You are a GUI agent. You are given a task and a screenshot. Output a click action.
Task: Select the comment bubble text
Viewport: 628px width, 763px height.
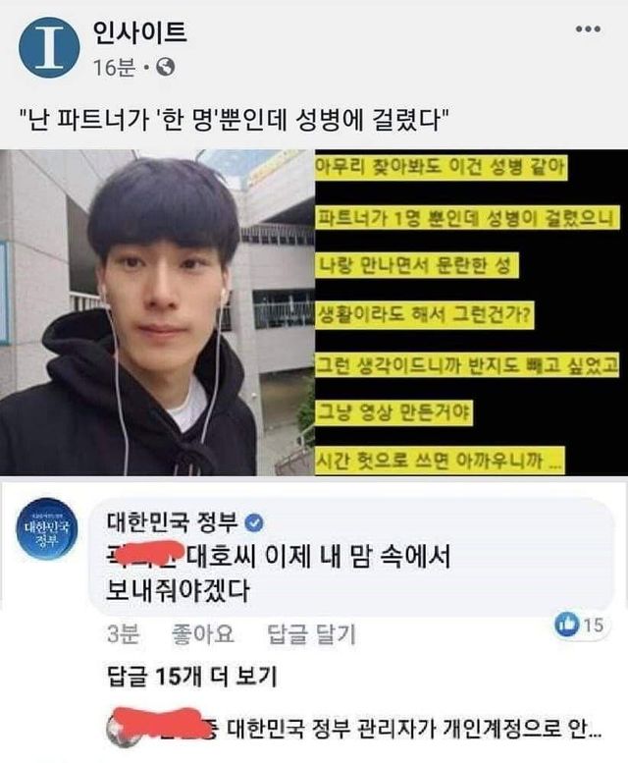coord(278,573)
